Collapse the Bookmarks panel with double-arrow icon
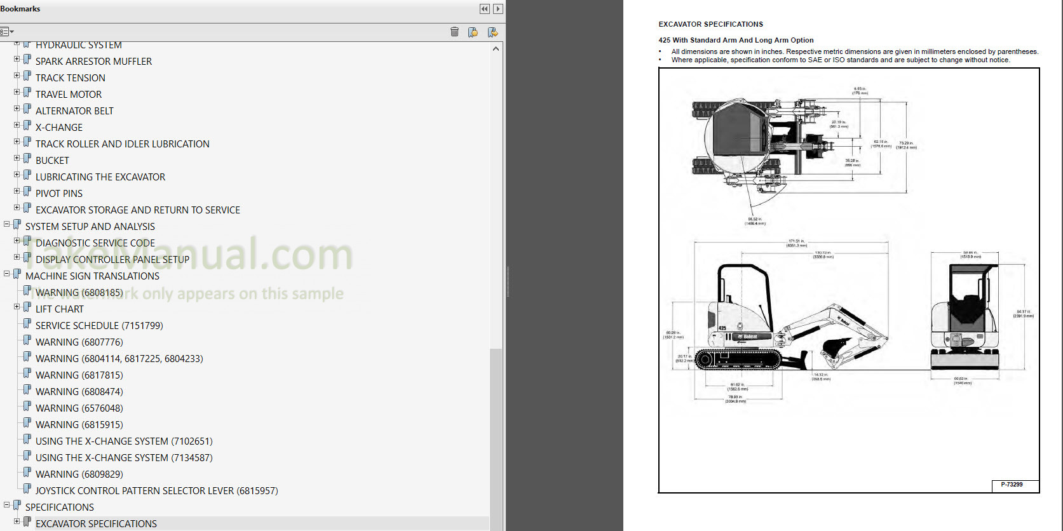 click(x=485, y=9)
